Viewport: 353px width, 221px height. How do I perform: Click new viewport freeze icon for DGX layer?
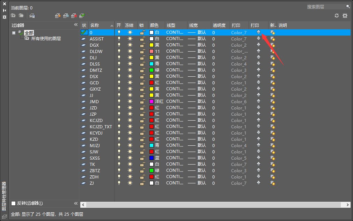(x=272, y=45)
